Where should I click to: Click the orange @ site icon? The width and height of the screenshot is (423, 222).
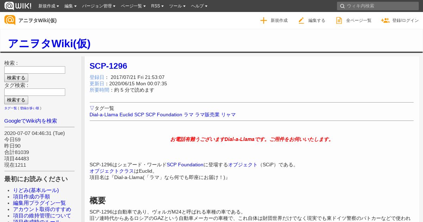(10, 20)
